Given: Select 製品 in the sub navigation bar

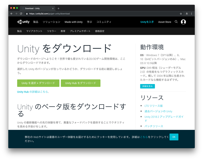Looking at the screenshot, I should [19, 31].
